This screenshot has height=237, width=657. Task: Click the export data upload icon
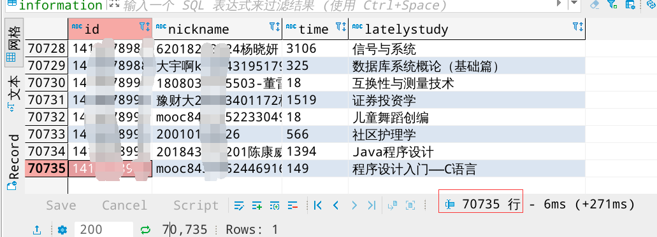tap(37, 229)
